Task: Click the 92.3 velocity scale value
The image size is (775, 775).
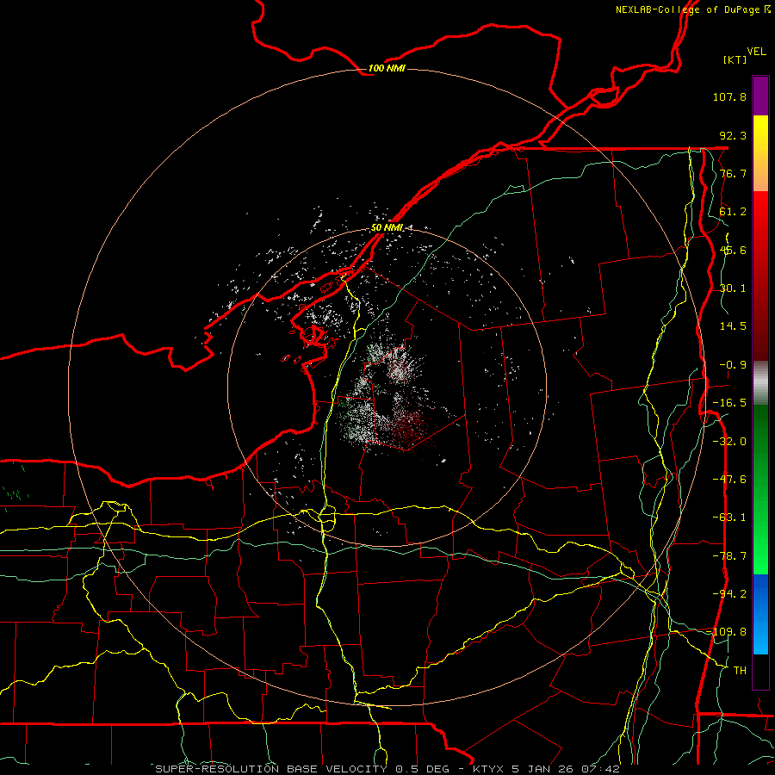Action: (x=733, y=135)
